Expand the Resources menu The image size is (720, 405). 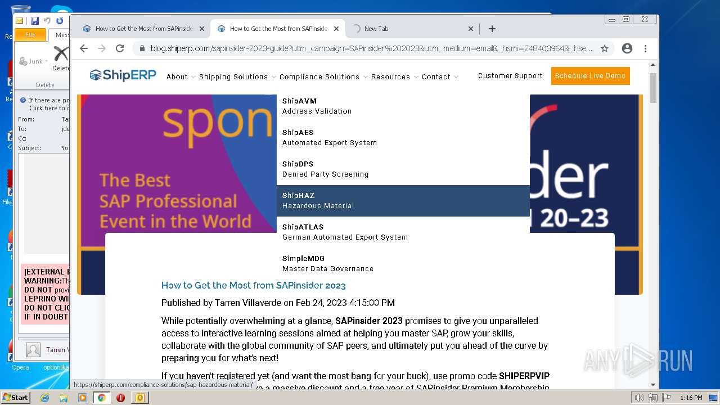point(394,76)
